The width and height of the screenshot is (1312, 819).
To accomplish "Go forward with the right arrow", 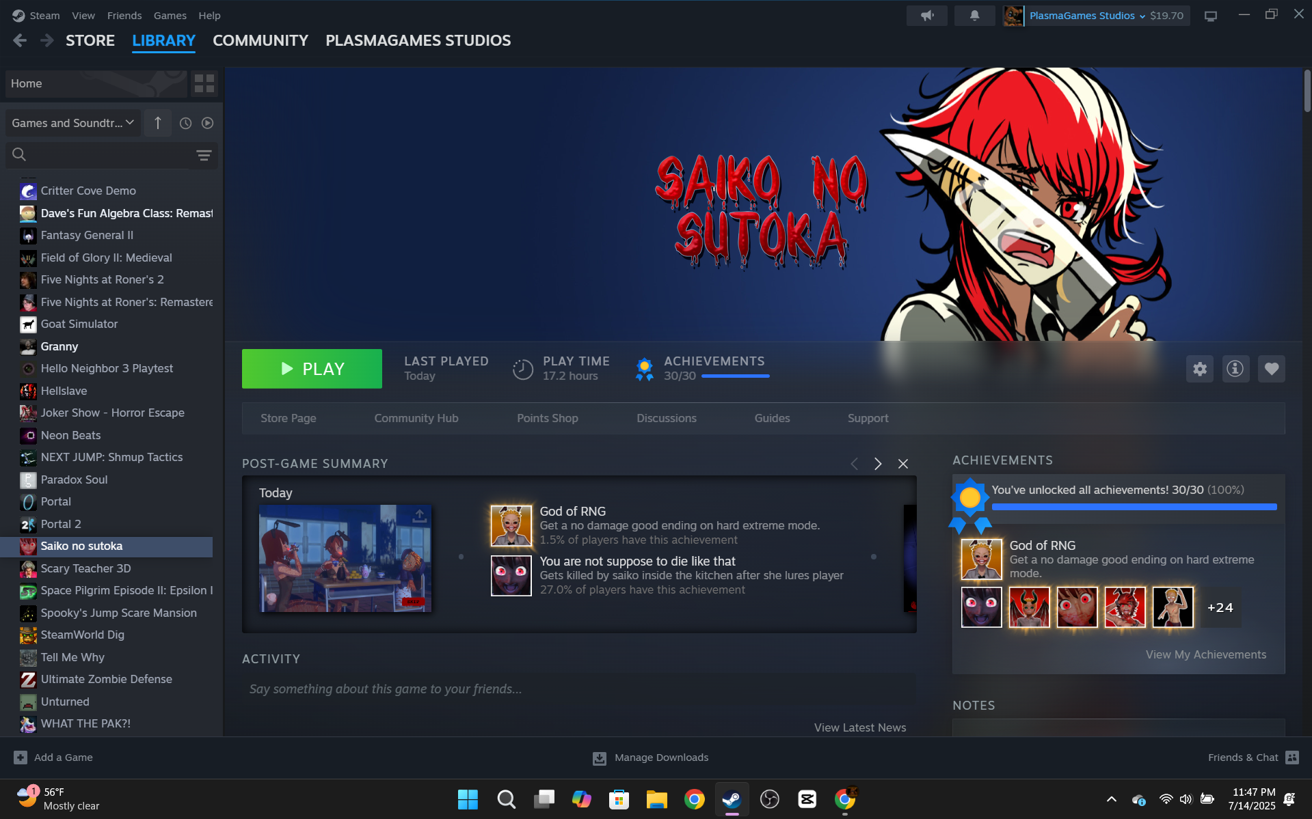I will tap(46, 40).
